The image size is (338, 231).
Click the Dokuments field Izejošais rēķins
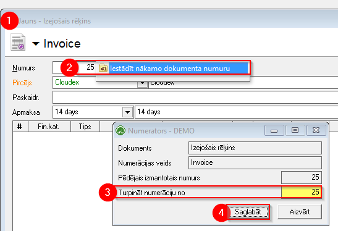click(255, 148)
